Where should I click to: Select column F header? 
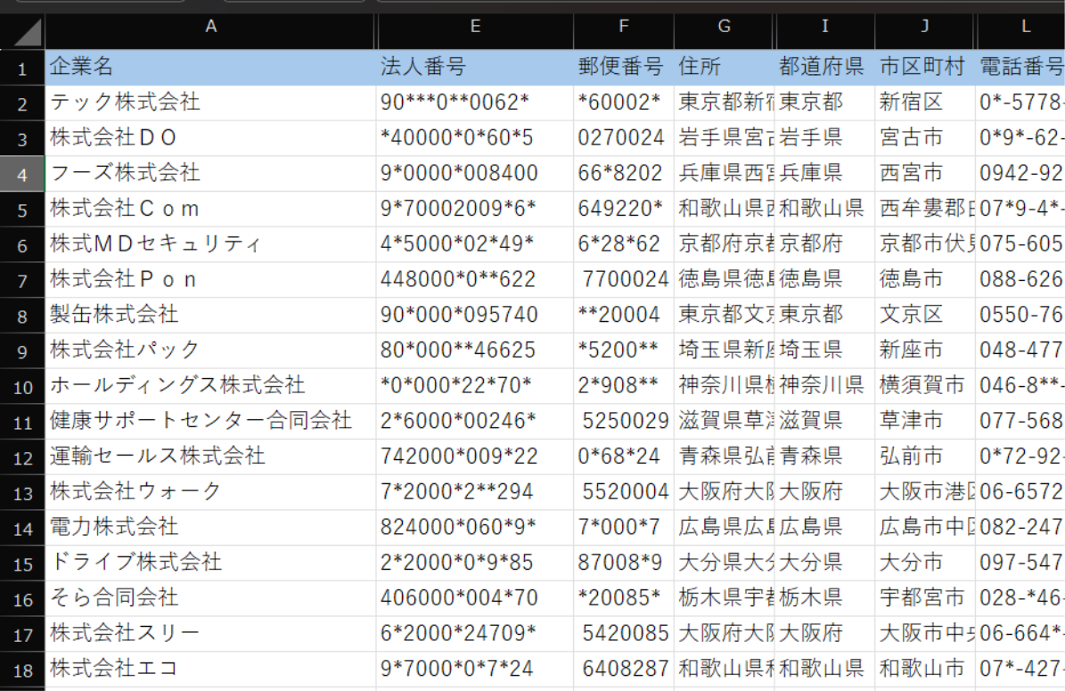[x=624, y=28]
